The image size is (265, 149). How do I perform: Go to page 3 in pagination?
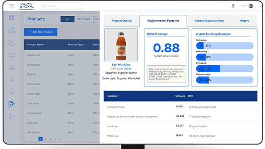51,139
